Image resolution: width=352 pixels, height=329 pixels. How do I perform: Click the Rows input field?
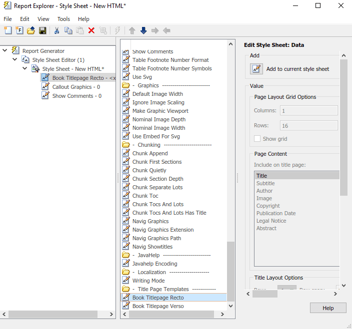pyautogui.click(x=308, y=126)
